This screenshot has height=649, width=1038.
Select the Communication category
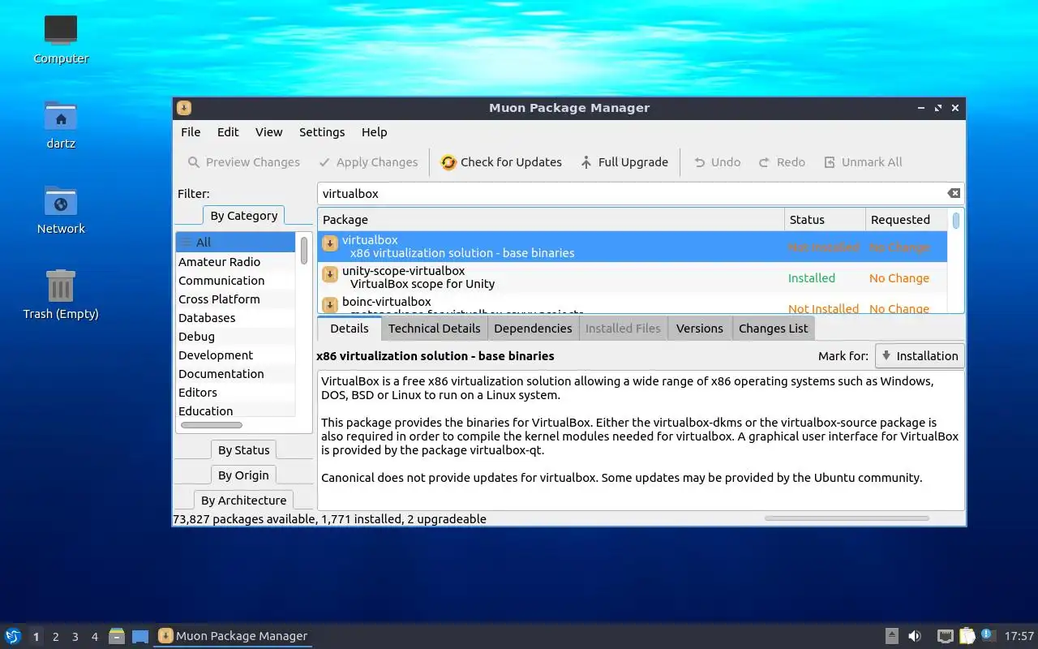[236, 281]
